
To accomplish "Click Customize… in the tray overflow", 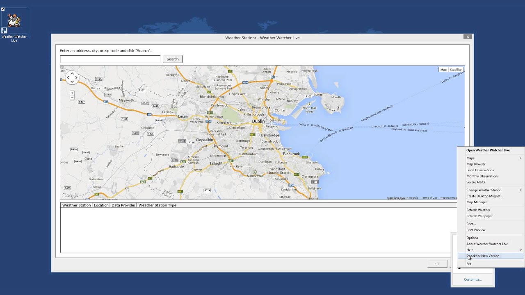I will [x=473, y=279].
